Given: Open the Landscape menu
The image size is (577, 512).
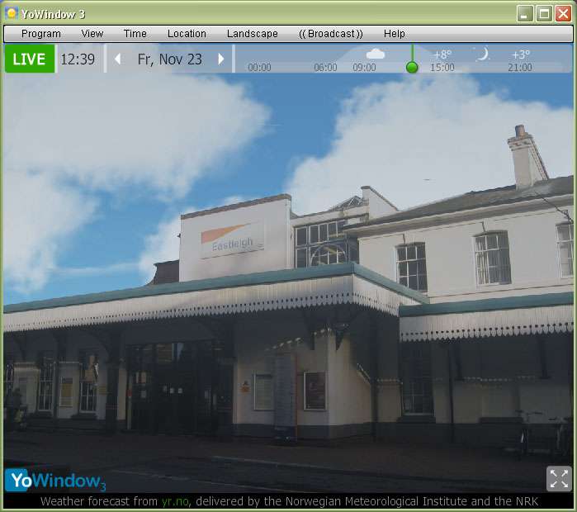Looking at the screenshot, I should coord(252,34).
